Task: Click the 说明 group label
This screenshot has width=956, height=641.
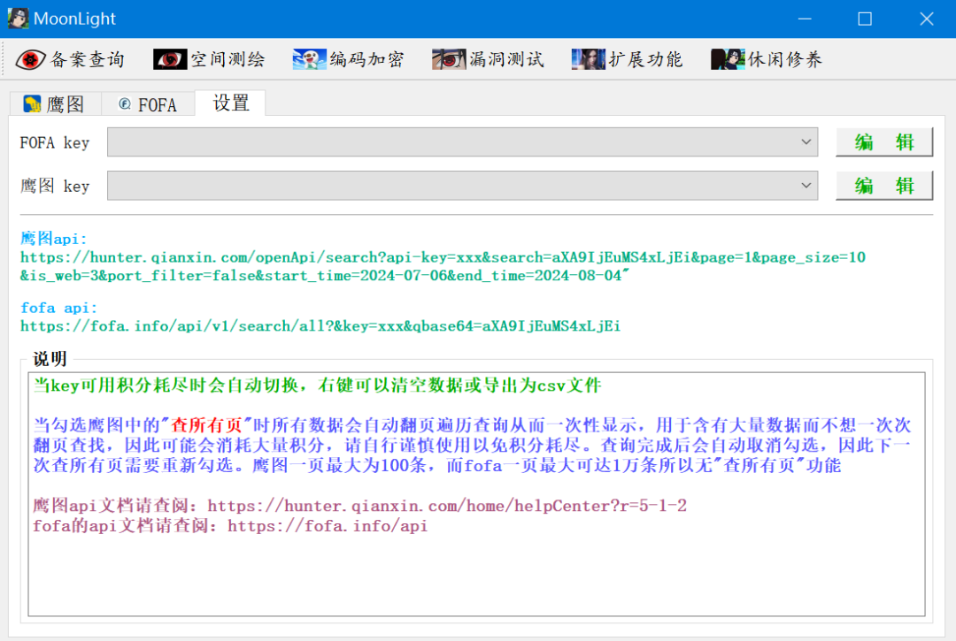Action: [50, 359]
